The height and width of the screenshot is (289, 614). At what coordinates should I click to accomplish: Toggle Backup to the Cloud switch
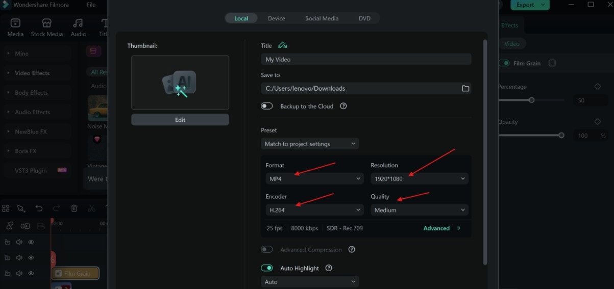pyautogui.click(x=267, y=106)
